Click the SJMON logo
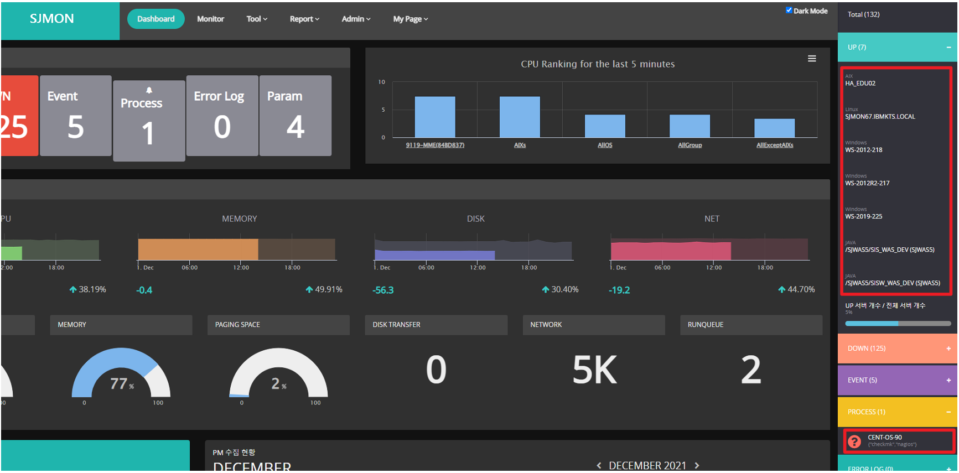Viewport: 959px width, 473px height. tap(52, 19)
